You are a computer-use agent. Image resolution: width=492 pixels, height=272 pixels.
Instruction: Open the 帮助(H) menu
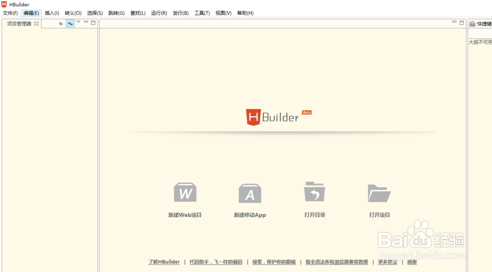click(246, 13)
